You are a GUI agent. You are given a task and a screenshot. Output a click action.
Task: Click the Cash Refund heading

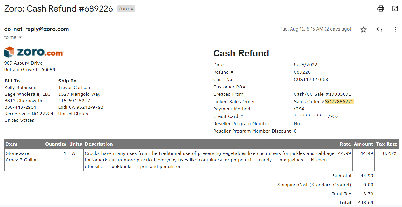click(x=241, y=53)
